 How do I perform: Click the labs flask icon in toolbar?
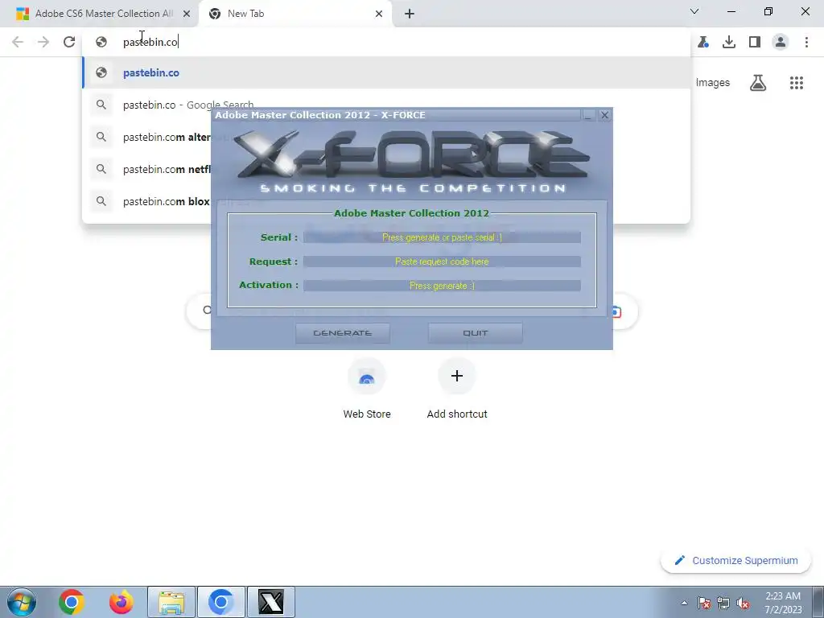click(703, 42)
